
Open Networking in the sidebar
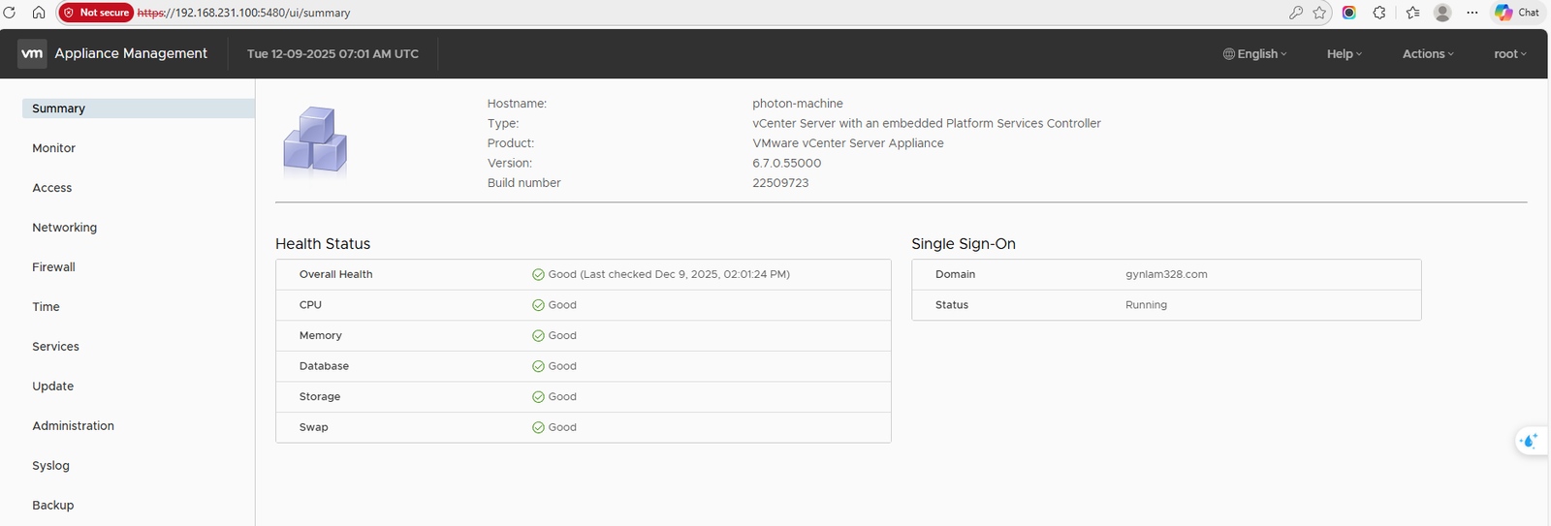(x=65, y=228)
